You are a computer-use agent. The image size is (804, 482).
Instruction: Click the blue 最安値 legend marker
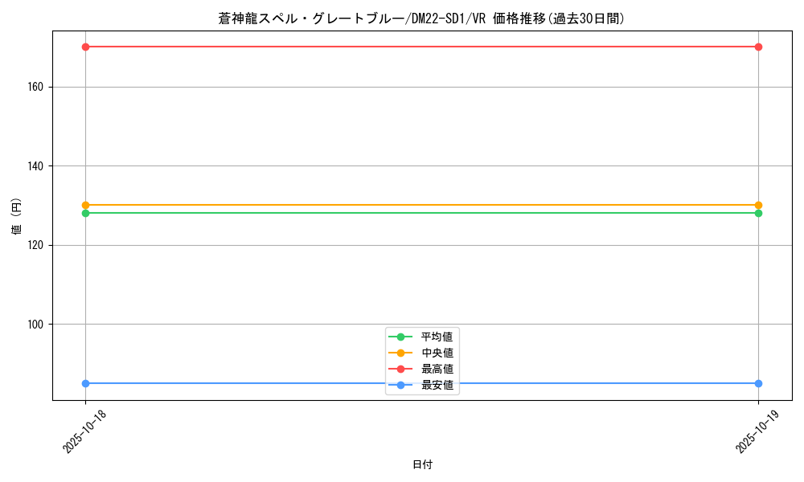[x=400, y=384]
